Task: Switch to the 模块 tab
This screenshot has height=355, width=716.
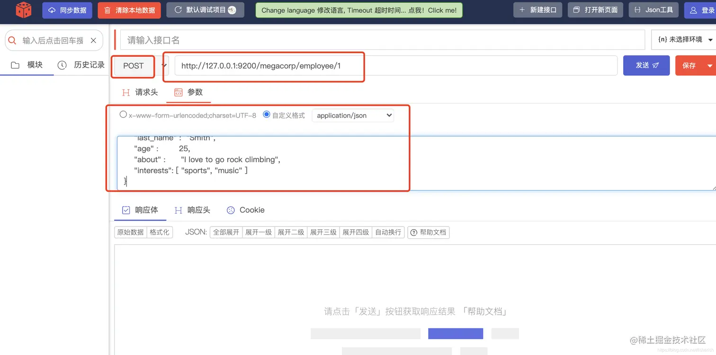Action: pos(27,65)
